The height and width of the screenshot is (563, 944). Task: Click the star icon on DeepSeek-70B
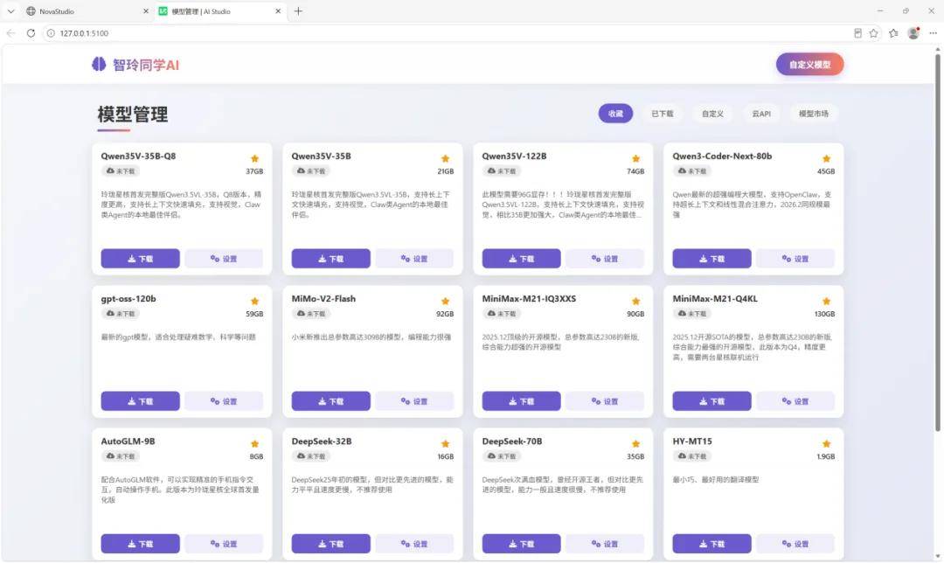click(x=635, y=444)
